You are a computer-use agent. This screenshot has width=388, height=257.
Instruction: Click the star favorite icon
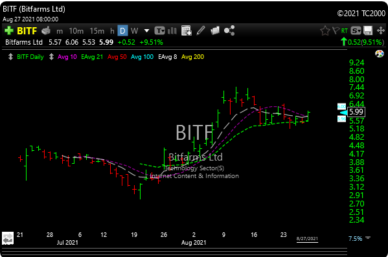pyautogui.click(x=325, y=30)
